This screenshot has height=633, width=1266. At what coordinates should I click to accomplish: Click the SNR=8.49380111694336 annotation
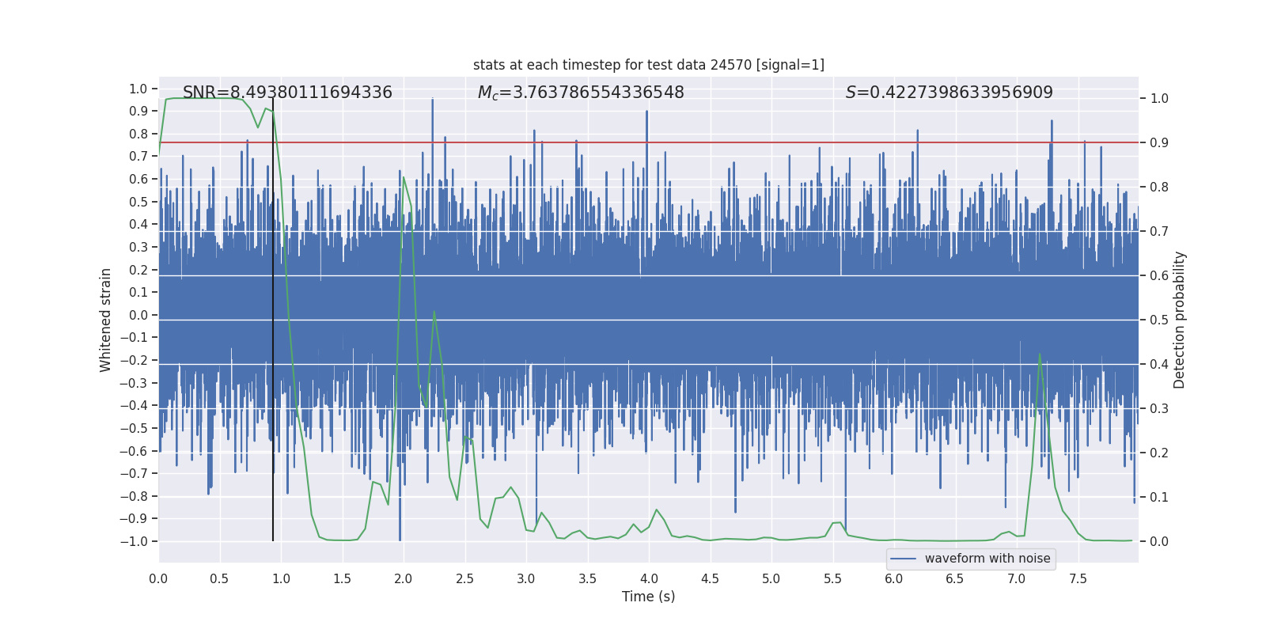pos(287,93)
